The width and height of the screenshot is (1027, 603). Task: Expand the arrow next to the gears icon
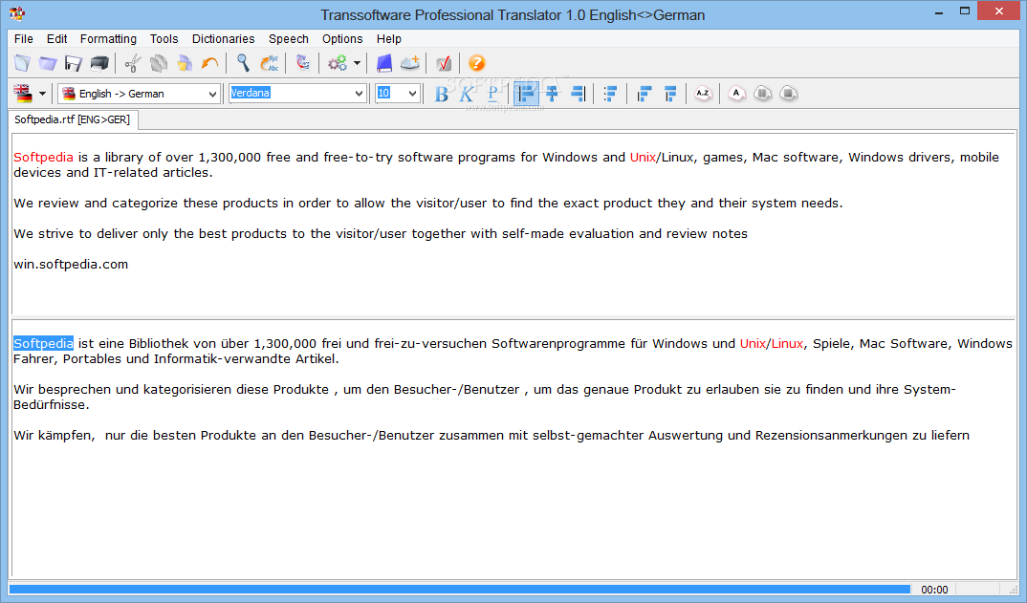click(357, 63)
